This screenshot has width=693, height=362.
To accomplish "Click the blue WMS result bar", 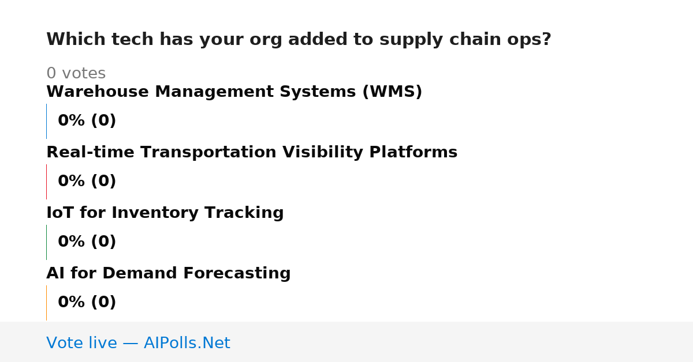I will (46, 121).
